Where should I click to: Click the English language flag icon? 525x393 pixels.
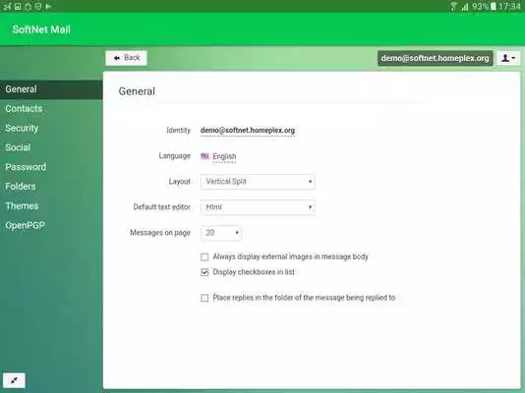click(204, 156)
